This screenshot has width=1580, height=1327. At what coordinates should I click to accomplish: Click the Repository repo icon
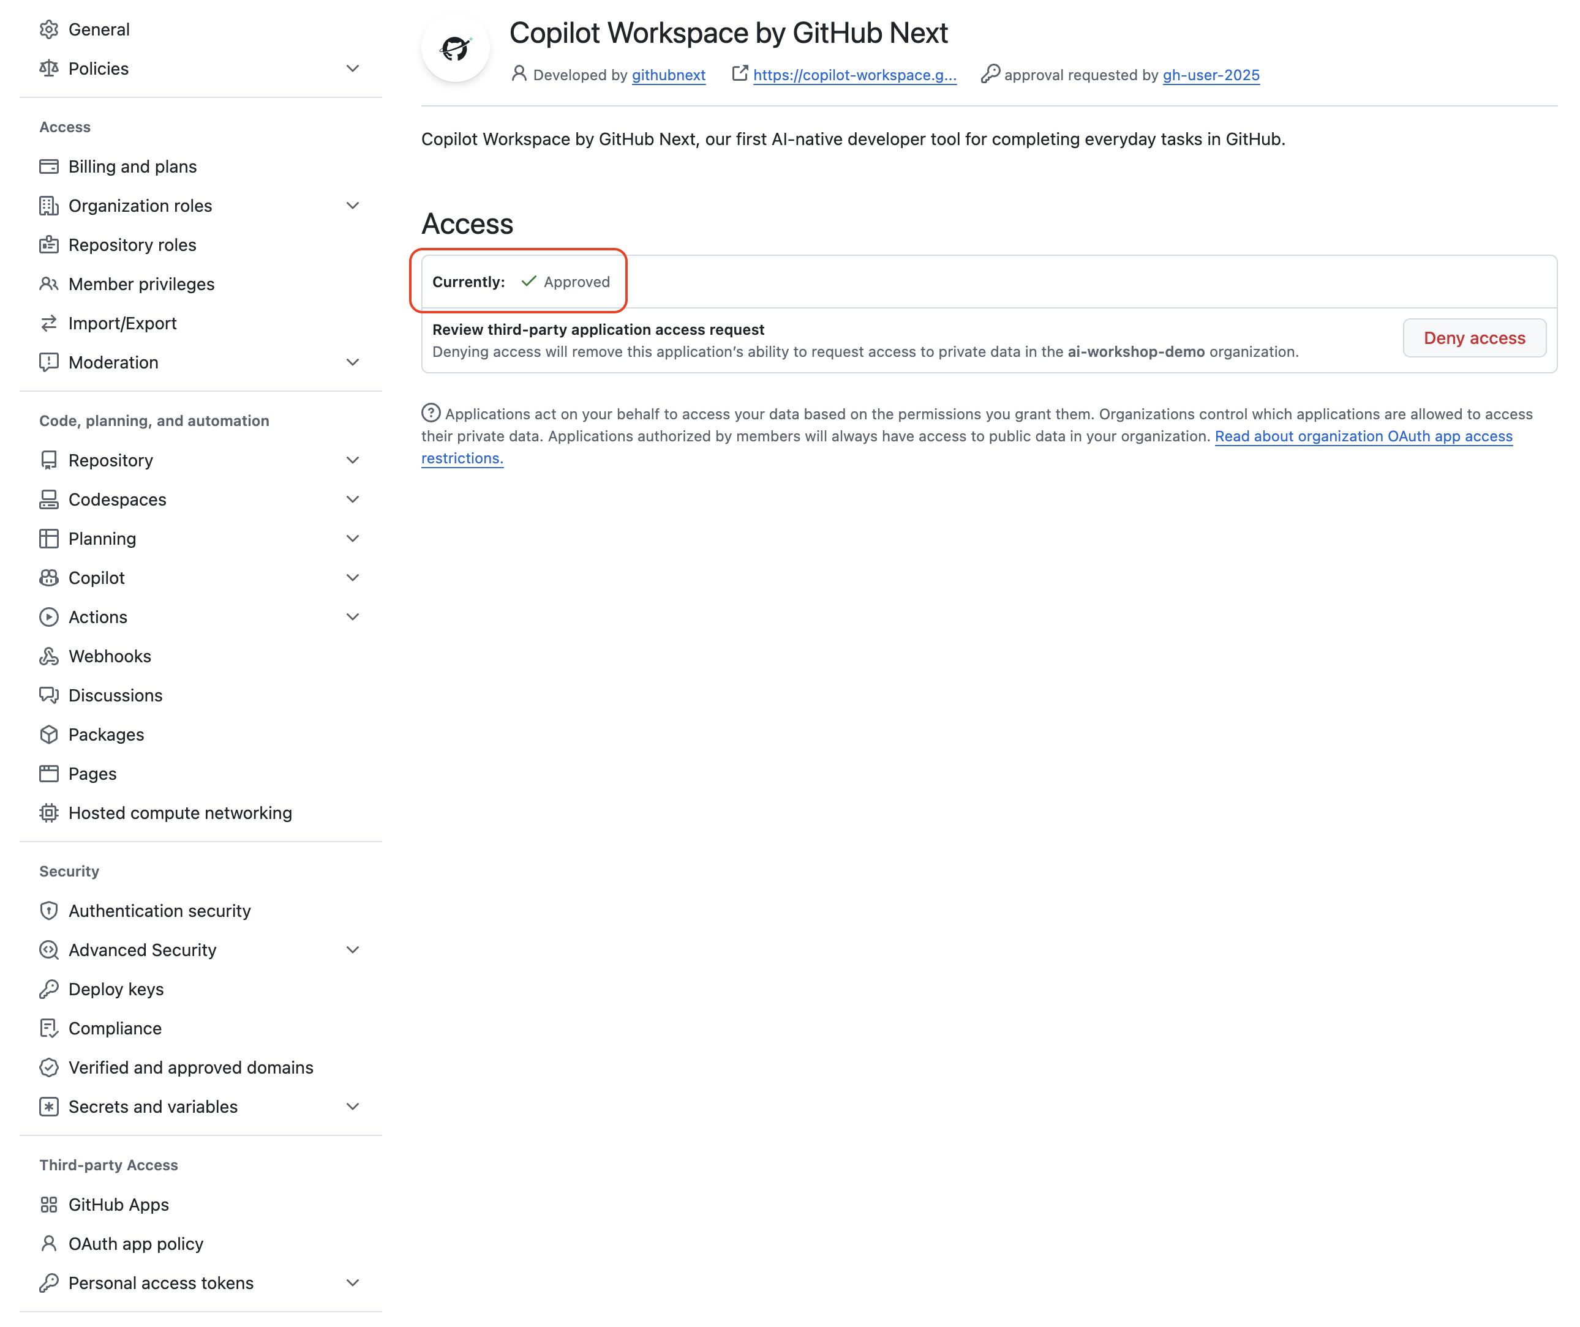tap(49, 460)
